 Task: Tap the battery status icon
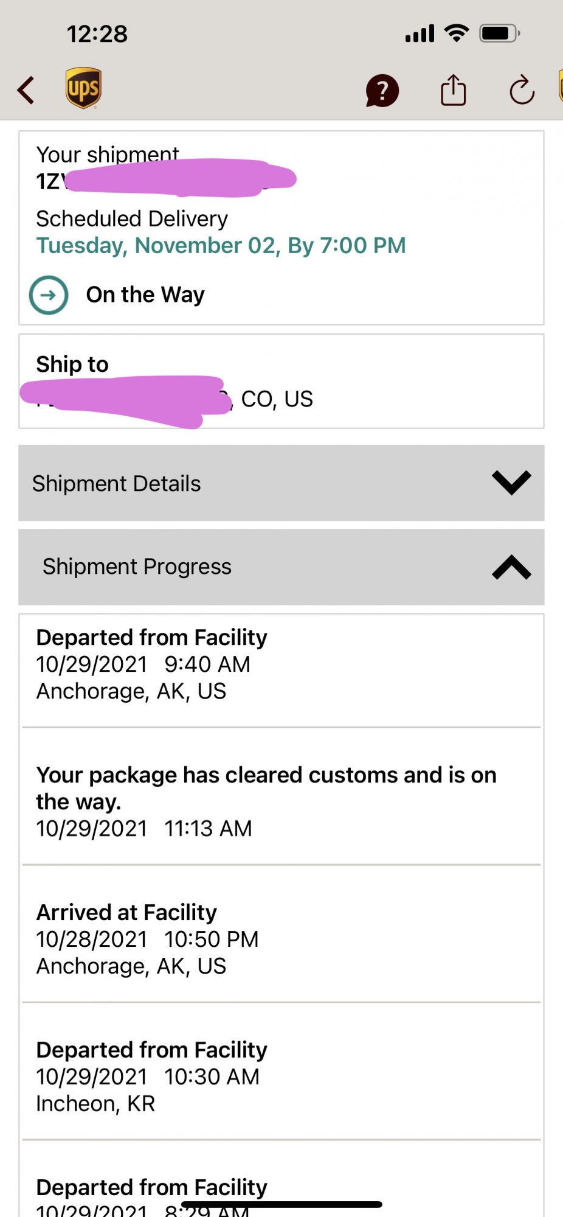coord(499,33)
